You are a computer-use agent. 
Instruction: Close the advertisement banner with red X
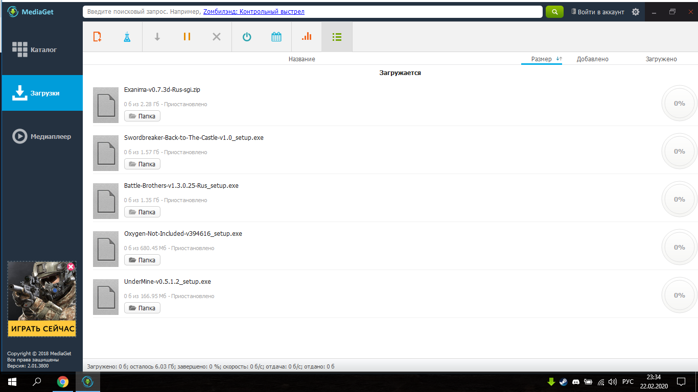(71, 266)
